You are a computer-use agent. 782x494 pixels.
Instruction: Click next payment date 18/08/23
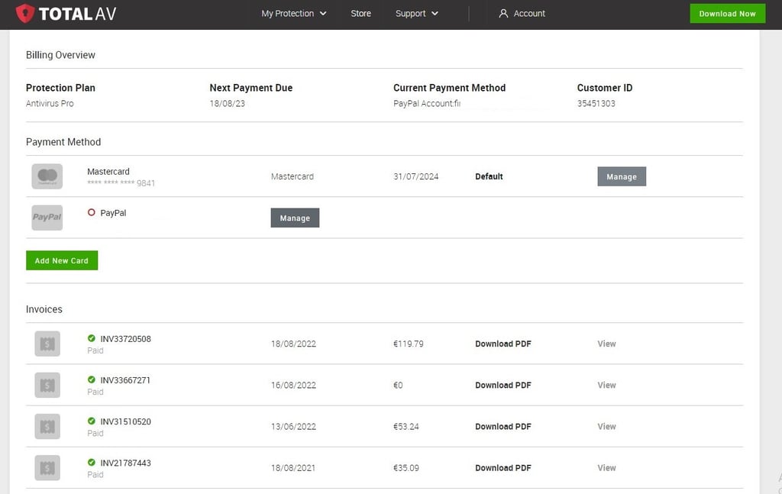[x=227, y=104]
